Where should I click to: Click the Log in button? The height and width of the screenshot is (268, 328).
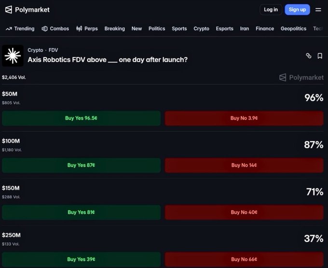(271, 10)
